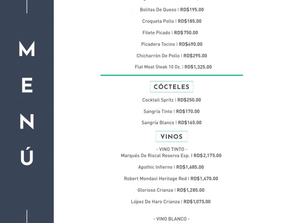Screen dimensions: 290x223
Task: Click the VINO TINTO subheading
Action: point(172,149)
